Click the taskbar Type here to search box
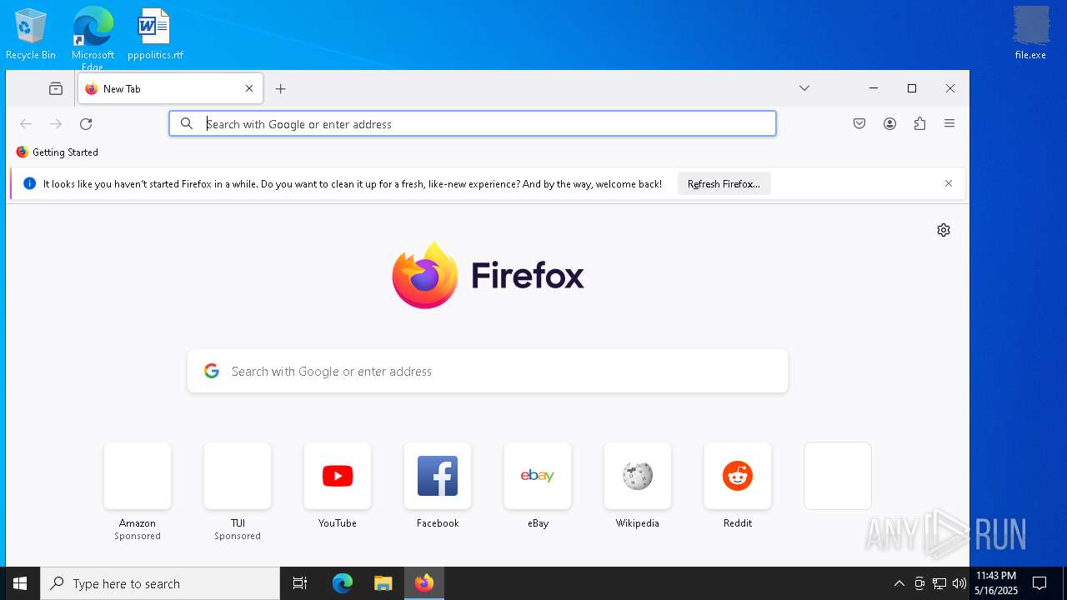Image resolution: width=1067 pixels, height=600 pixels. (x=160, y=583)
